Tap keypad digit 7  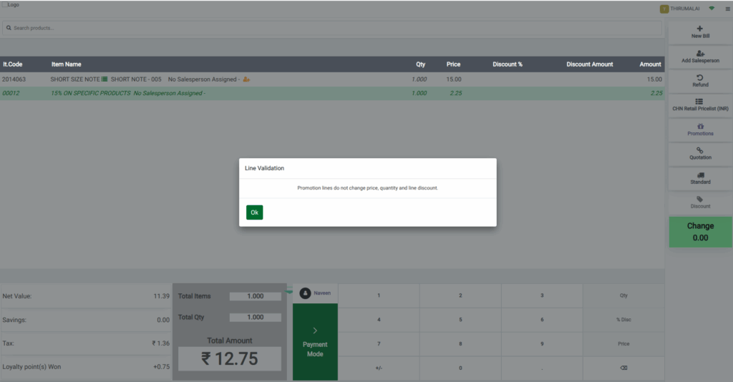[x=379, y=343]
